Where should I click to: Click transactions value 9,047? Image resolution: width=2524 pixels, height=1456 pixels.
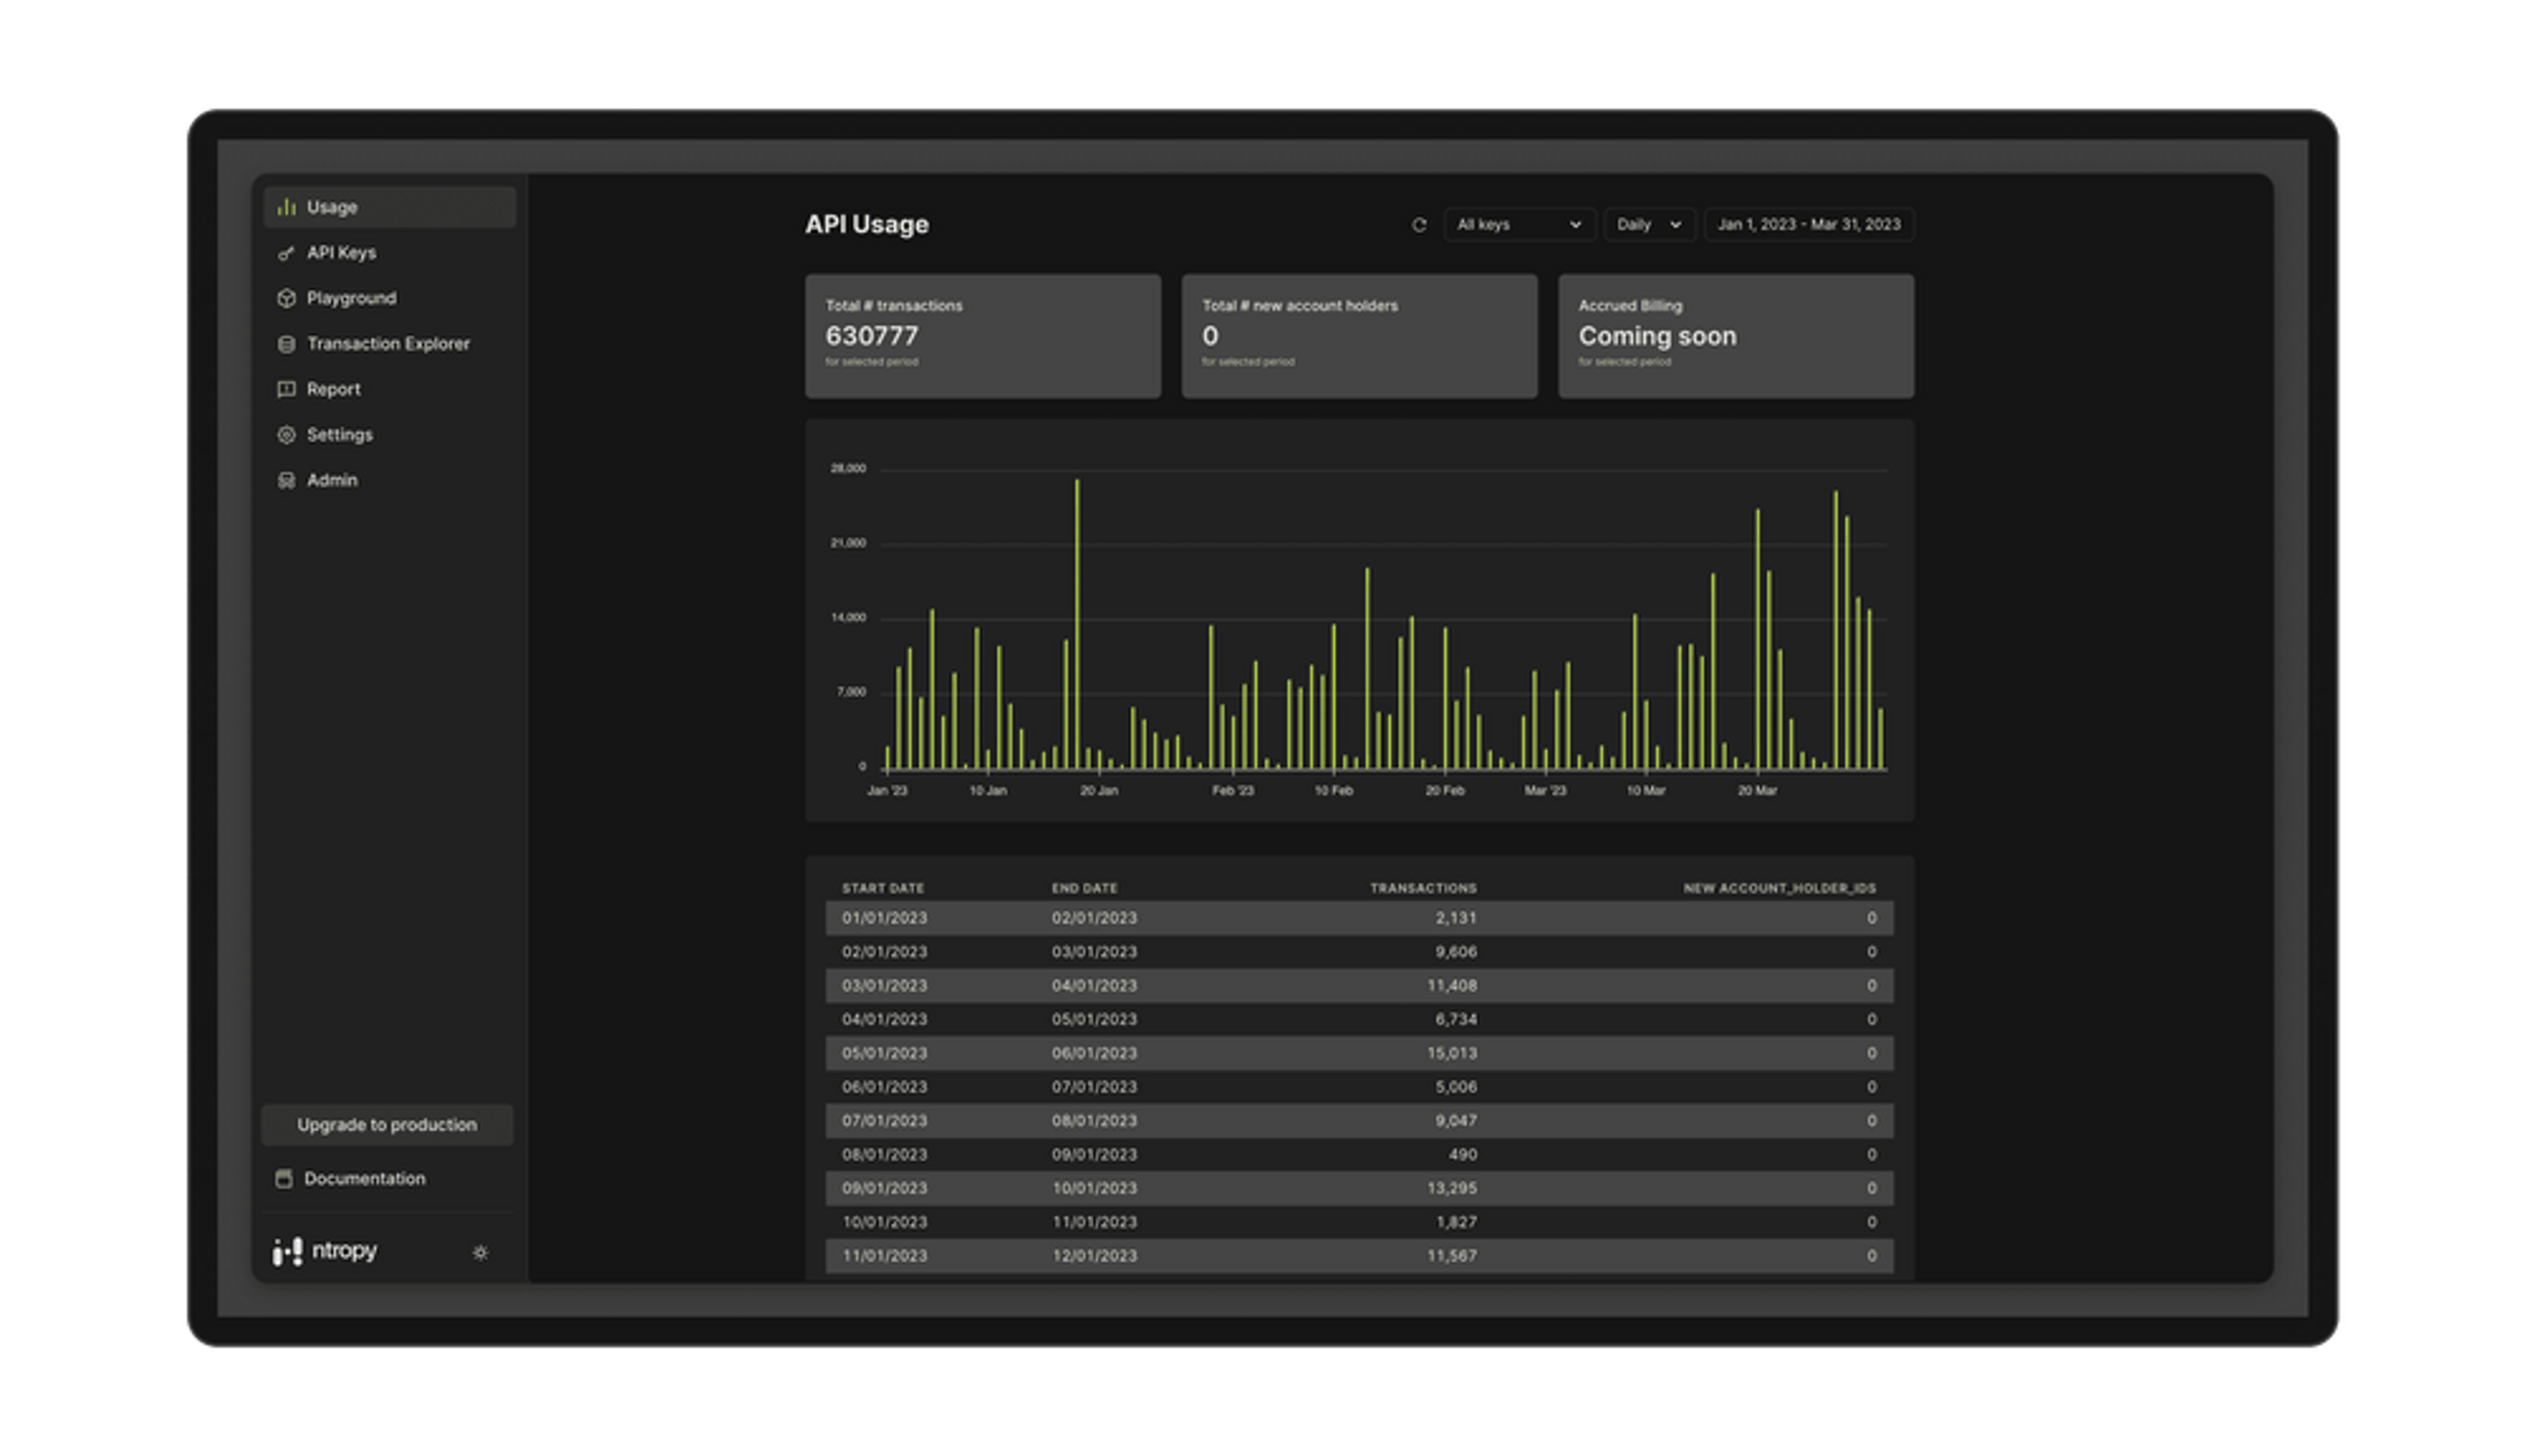1456,1121
